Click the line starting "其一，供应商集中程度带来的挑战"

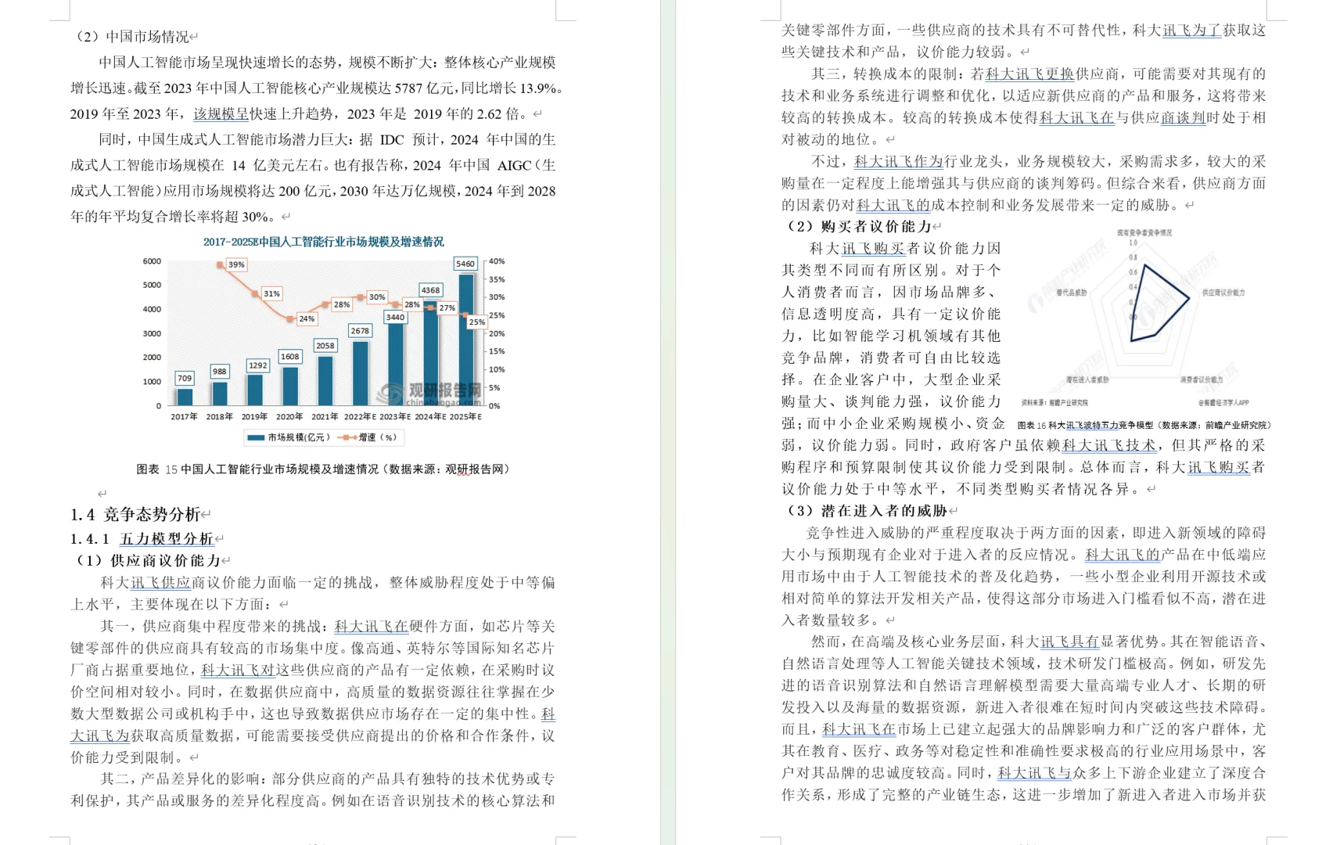[328, 627]
